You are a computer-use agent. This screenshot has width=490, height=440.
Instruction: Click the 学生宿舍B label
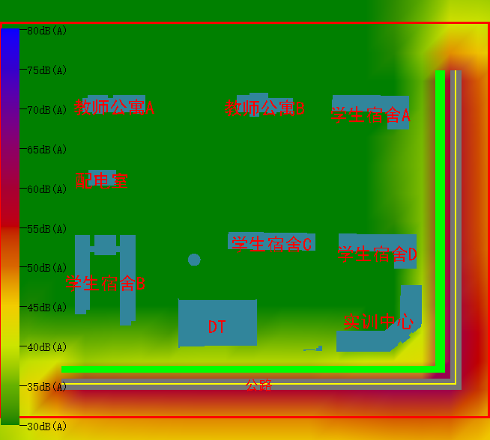[105, 284]
